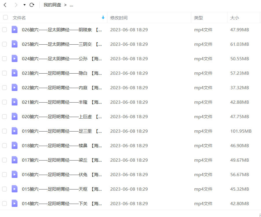The height and width of the screenshot is (217, 261).
Task: Check the box for file 020 上巨虚
Action: tap(5, 117)
